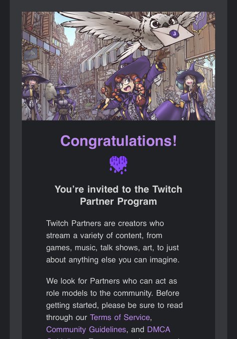Open the Terms of Service link
Screen dimensions: 237x339
point(120,318)
